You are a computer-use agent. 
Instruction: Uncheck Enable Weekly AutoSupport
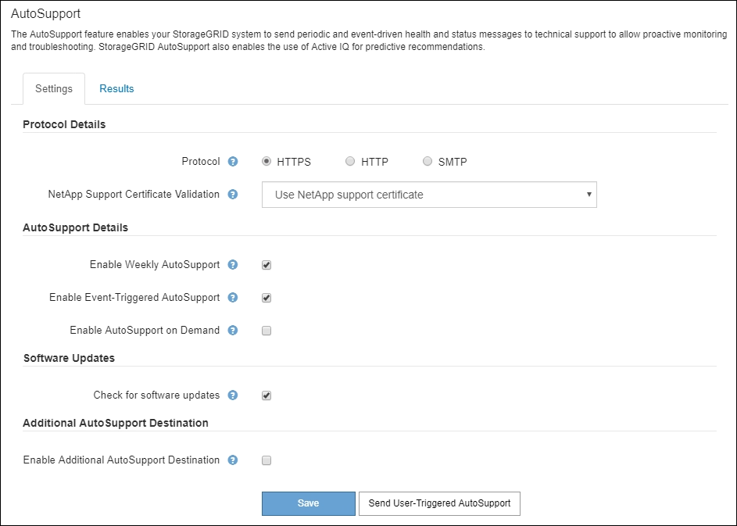click(x=267, y=265)
